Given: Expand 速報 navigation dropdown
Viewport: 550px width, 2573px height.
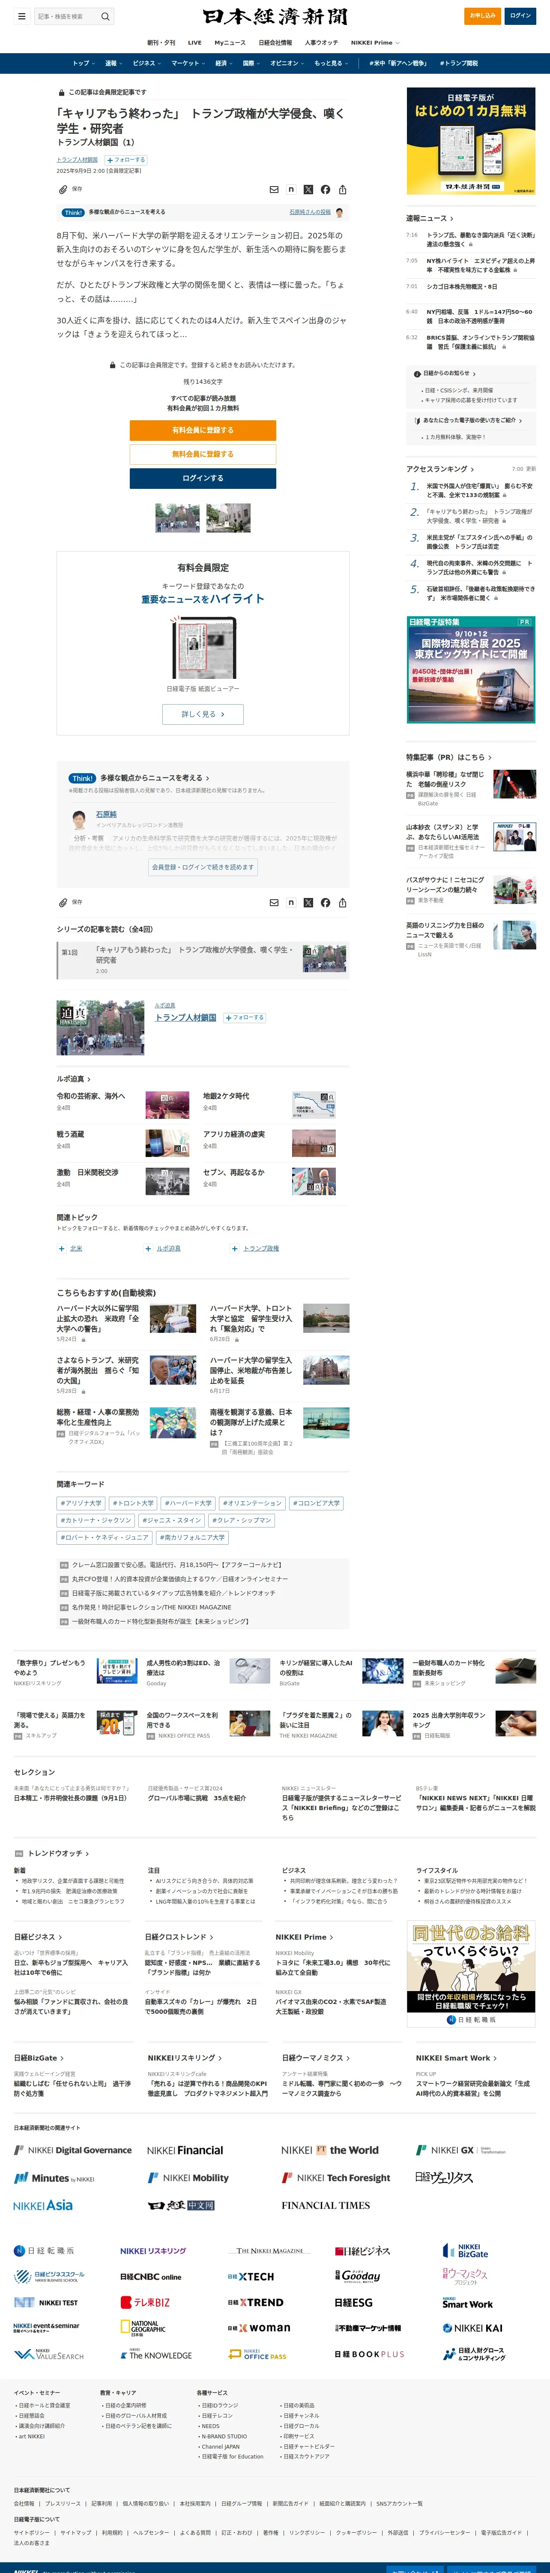Looking at the screenshot, I should [x=114, y=63].
